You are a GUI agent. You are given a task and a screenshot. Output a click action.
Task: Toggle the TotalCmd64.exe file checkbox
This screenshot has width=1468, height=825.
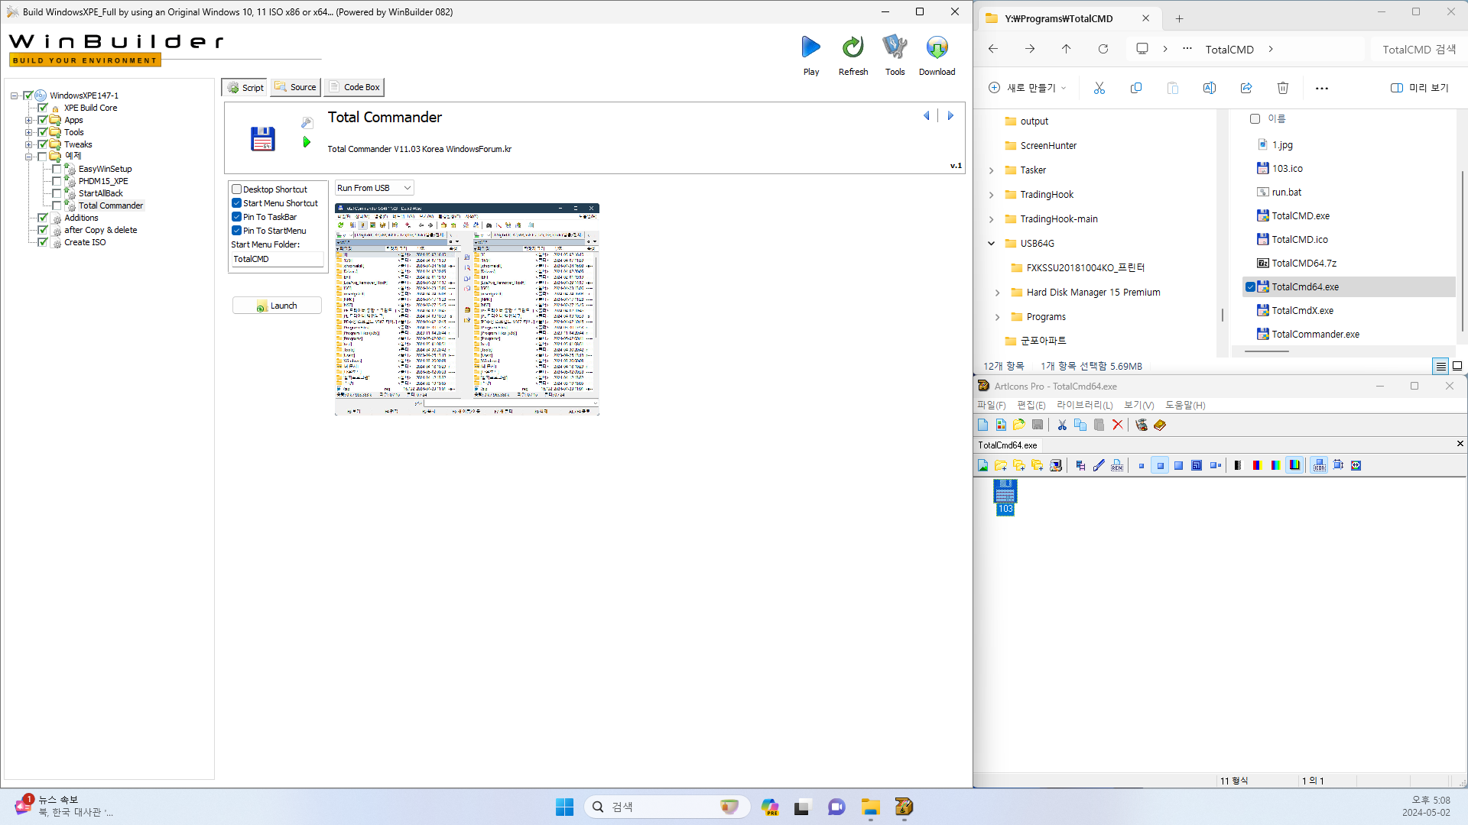tap(1250, 287)
